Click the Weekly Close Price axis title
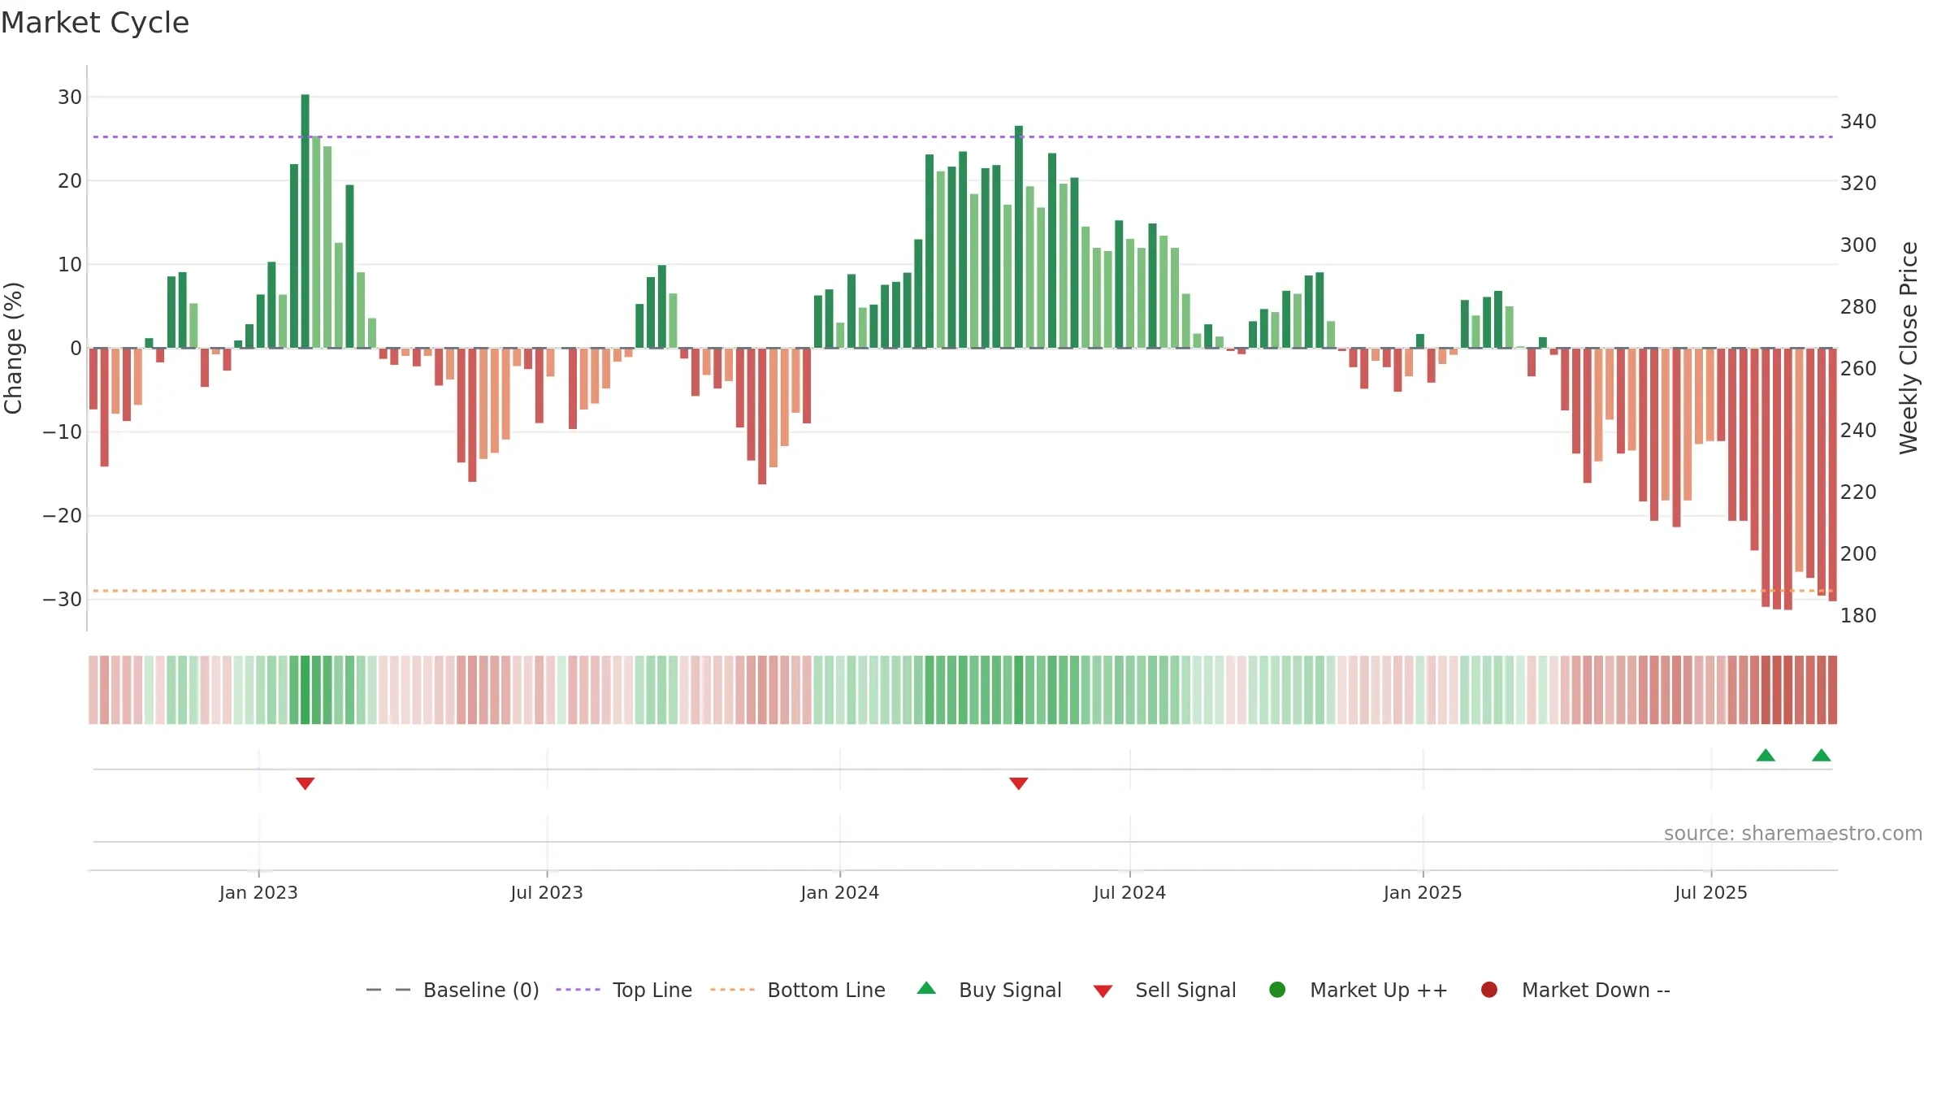Viewport: 1950px width, 1097px height. point(1909,348)
